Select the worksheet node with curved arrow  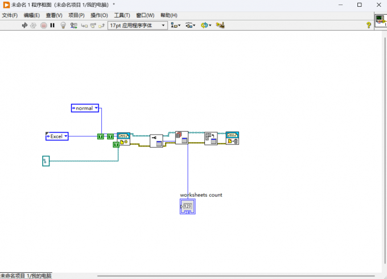(211, 139)
